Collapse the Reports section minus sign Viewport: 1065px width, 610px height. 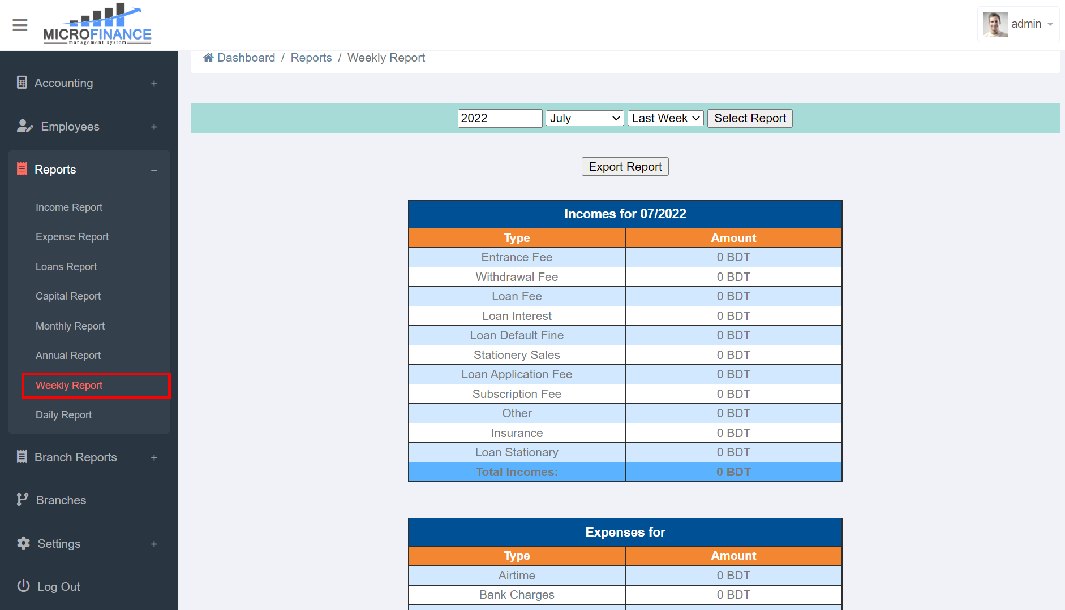point(154,170)
